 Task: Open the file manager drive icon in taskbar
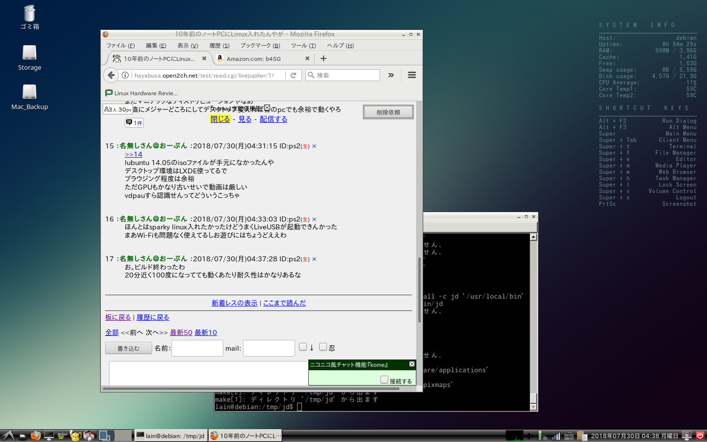(23, 436)
